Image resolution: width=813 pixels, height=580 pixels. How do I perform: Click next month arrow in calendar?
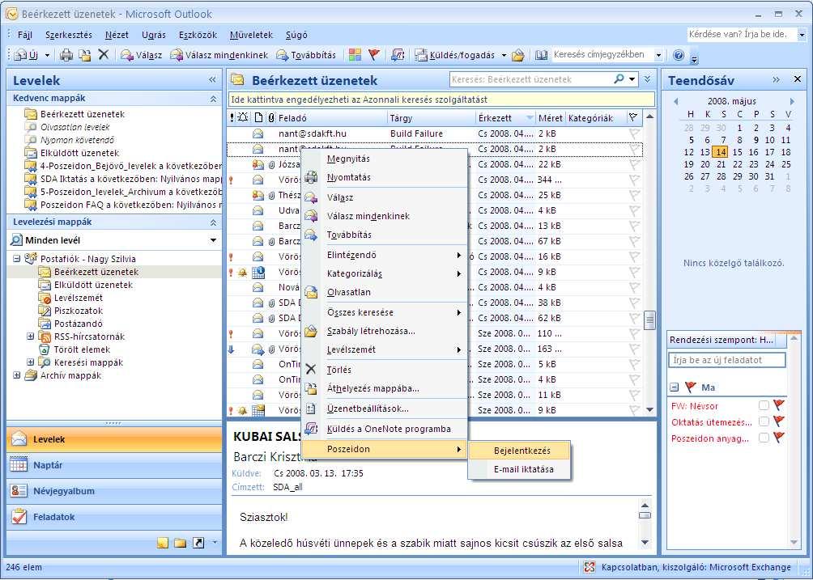pos(792,101)
